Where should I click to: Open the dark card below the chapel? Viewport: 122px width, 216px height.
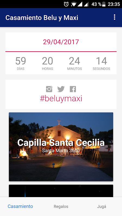coord(61,191)
